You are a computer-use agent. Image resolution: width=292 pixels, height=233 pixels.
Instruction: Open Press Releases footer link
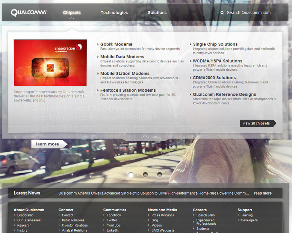(163, 215)
